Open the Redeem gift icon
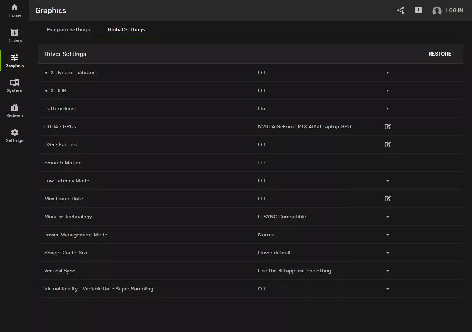Image resolution: width=472 pixels, height=332 pixels. 14,111
